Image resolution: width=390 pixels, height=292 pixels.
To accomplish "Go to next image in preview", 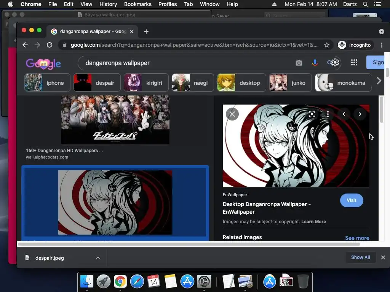I will click(360, 114).
